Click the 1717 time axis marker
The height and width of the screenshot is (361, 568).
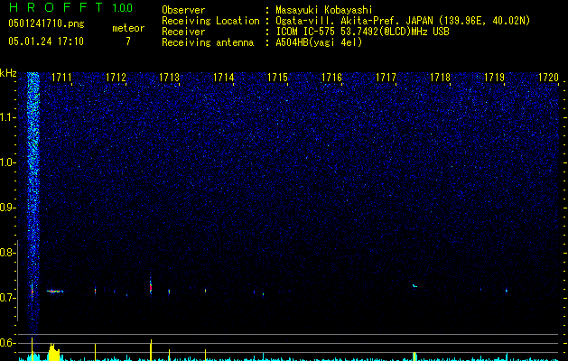point(386,77)
